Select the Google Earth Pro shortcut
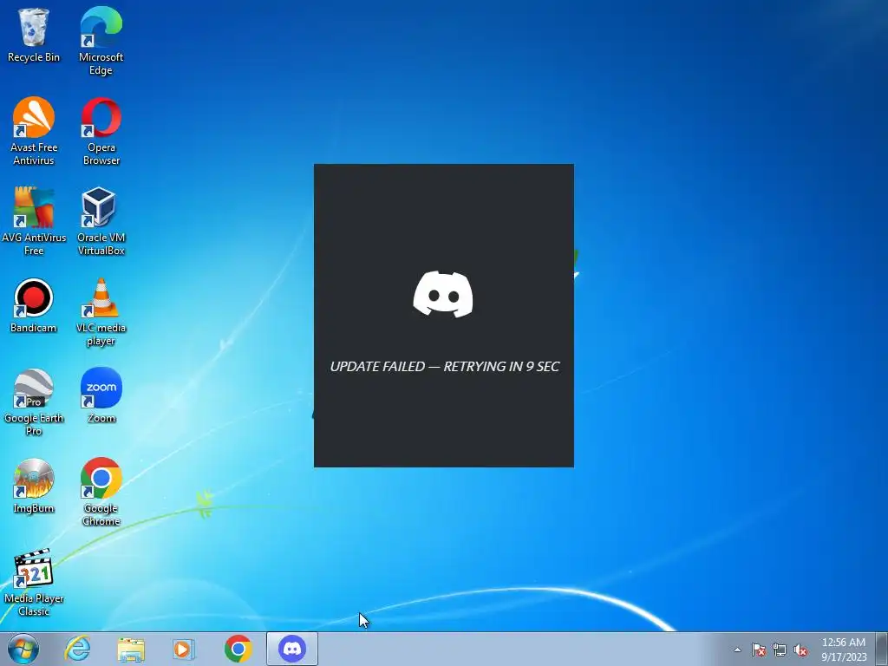The width and height of the screenshot is (888, 666). click(34, 402)
